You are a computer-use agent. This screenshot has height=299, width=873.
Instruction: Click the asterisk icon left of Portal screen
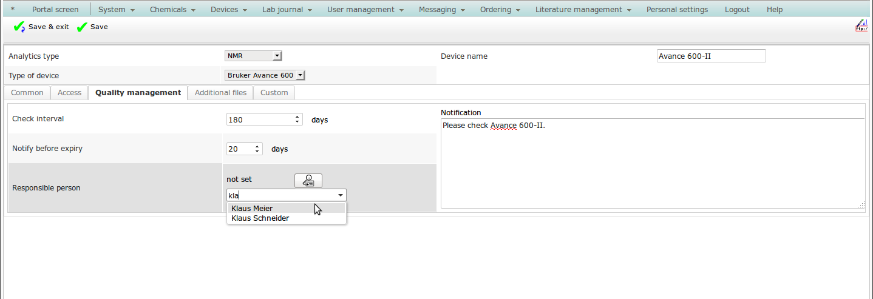click(13, 10)
